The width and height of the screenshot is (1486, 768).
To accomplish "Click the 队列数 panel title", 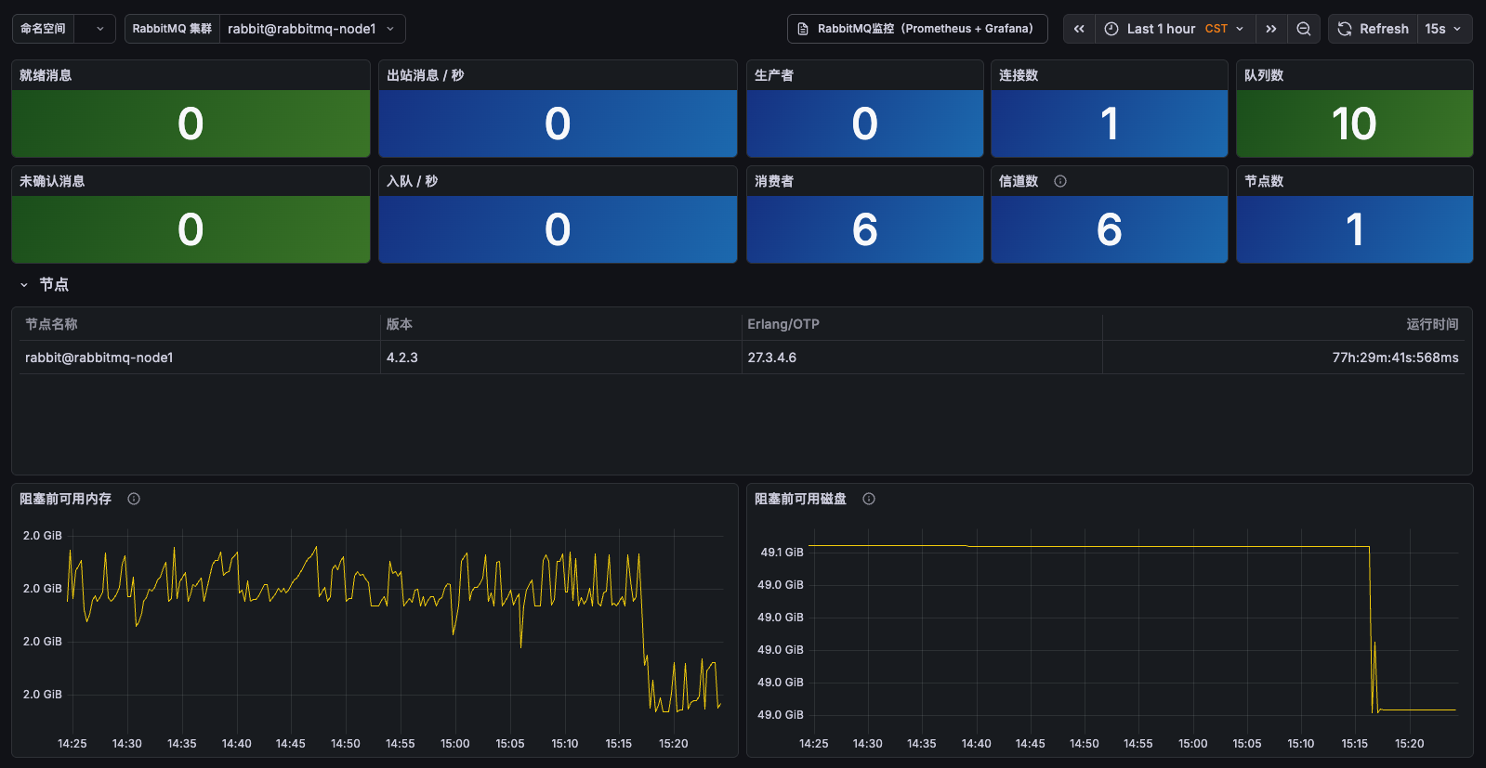I will click(1264, 75).
